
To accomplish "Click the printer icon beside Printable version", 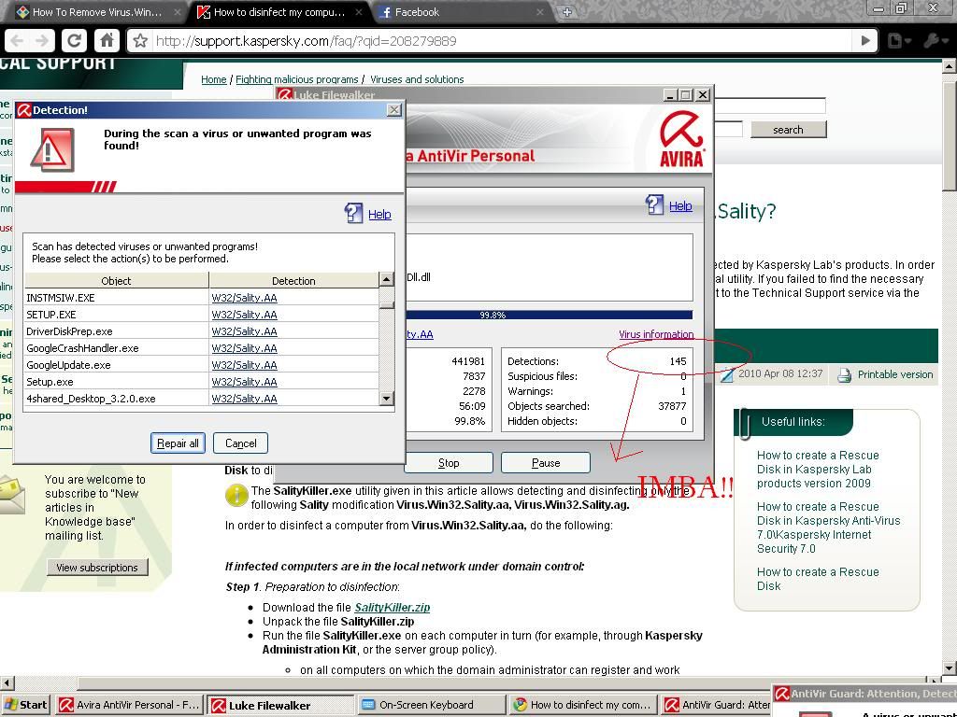I will click(844, 375).
